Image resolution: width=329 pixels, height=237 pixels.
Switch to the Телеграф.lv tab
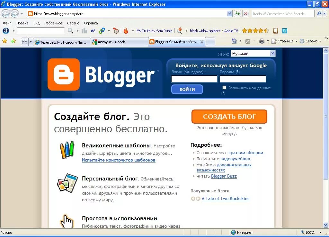point(62,42)
